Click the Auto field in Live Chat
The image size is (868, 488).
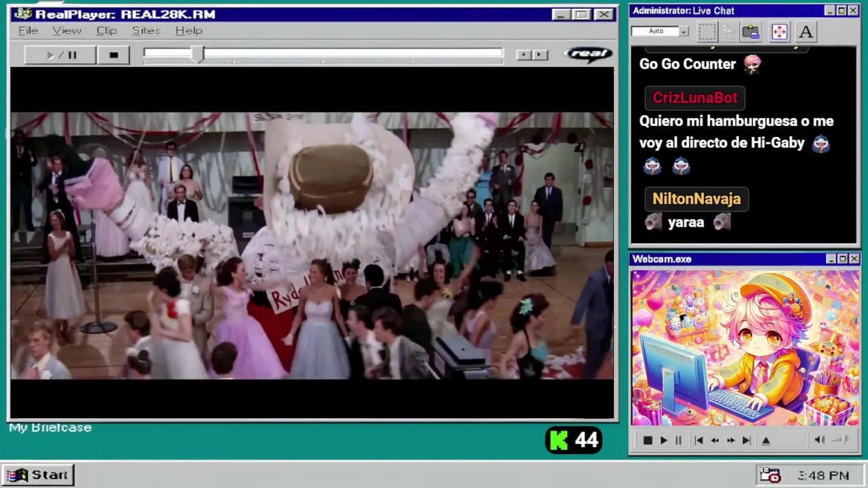656,31
